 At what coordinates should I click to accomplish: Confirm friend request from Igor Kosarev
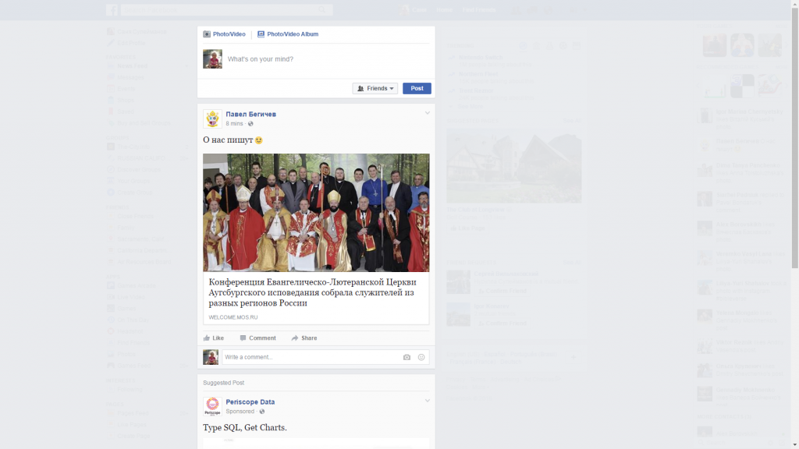click(x=502, y=323)
